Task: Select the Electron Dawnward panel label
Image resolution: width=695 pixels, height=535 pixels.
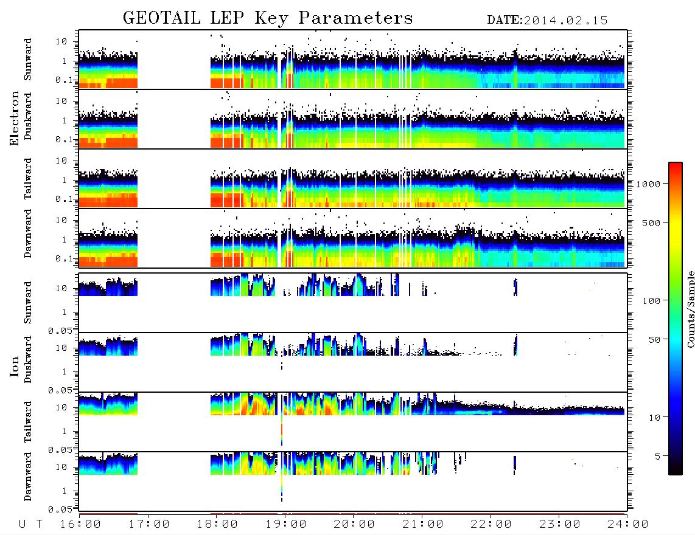Action: click(28, 234)
